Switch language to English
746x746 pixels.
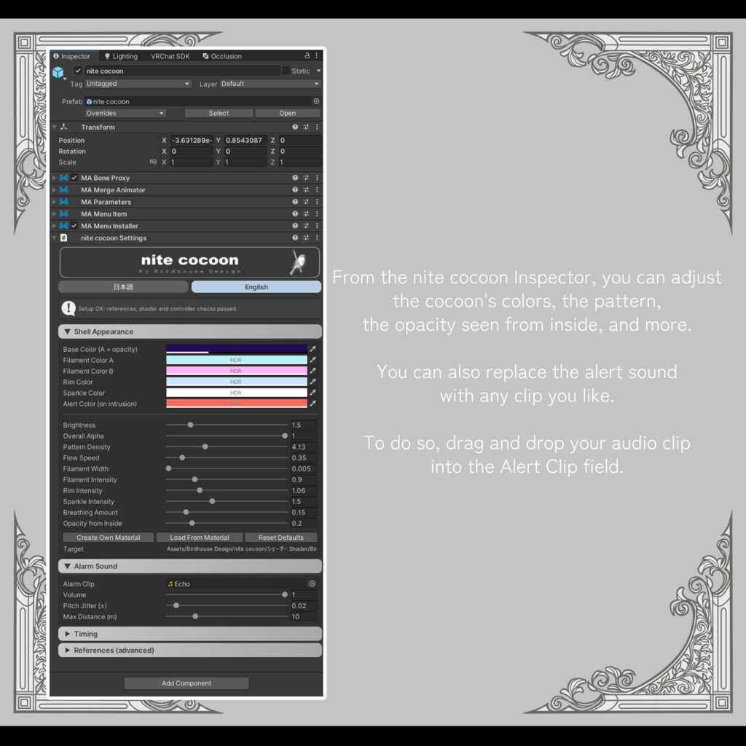pyautogui.click(x=256, y=287)
